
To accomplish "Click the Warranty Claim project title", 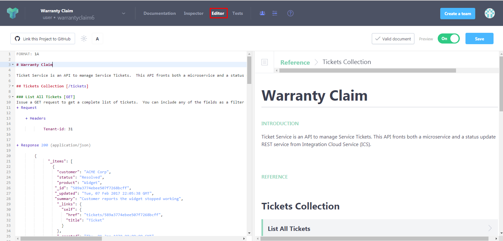I will pos(57,11).
